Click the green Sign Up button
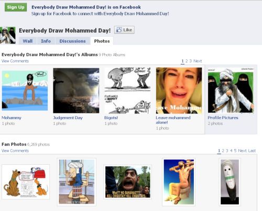 tap(16, 7)
